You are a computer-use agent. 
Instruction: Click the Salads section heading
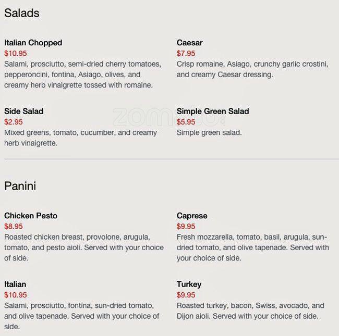click(x=21, y=13)
